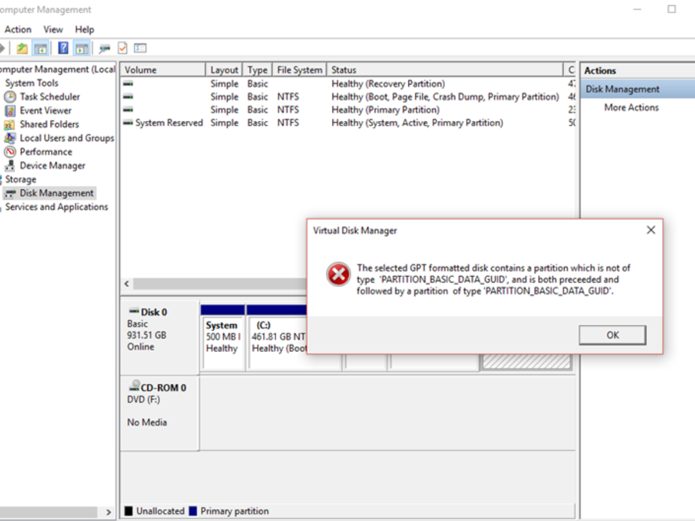This screenshot has width=695, height=521.
Task: Select the hatched partition block on Disk 0
Action: coord(526,361)
